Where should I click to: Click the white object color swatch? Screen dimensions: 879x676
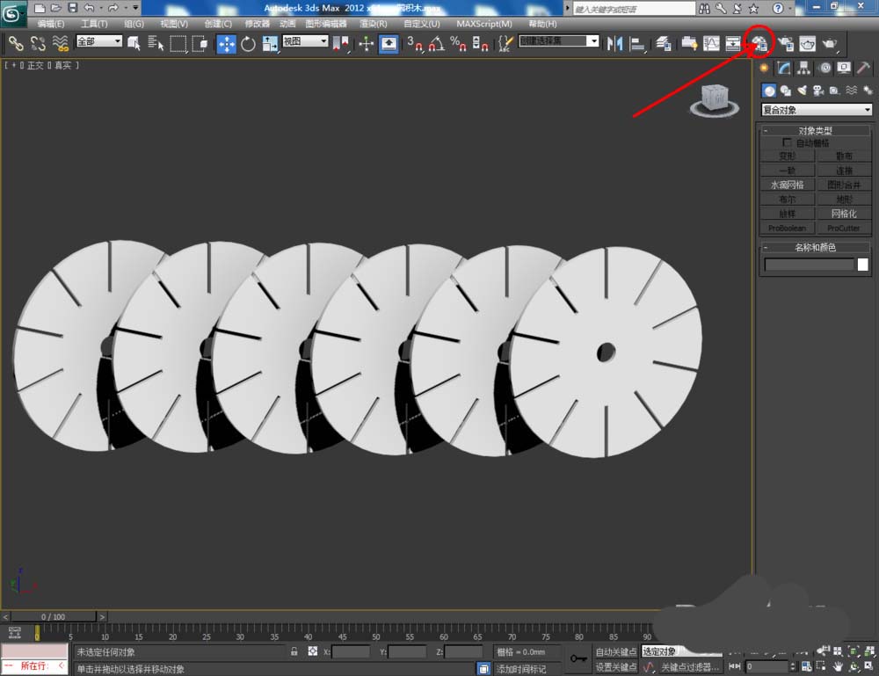click(862, 265)
